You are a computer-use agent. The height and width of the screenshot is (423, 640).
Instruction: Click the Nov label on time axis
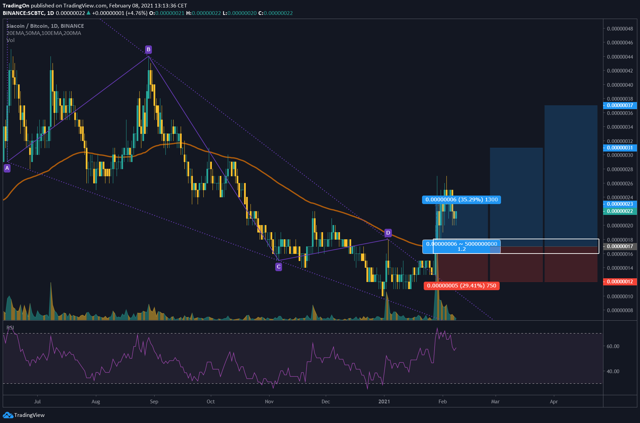(x=269, y=402)
